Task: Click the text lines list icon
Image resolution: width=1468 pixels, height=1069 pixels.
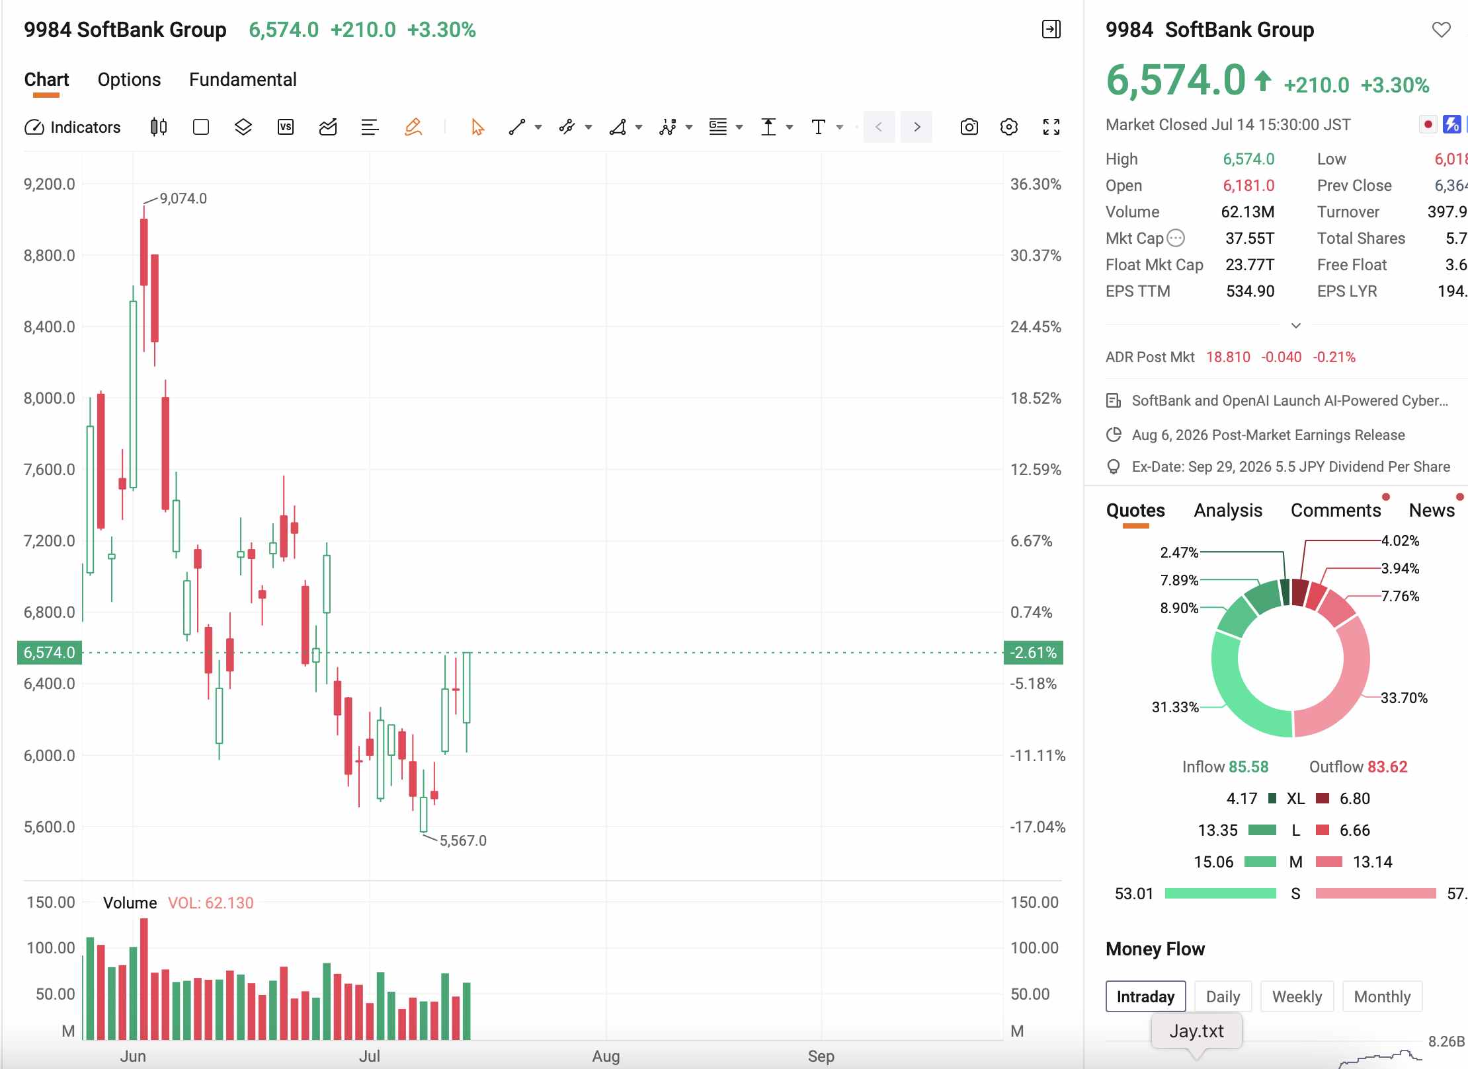Action: (x=370, y=127)
